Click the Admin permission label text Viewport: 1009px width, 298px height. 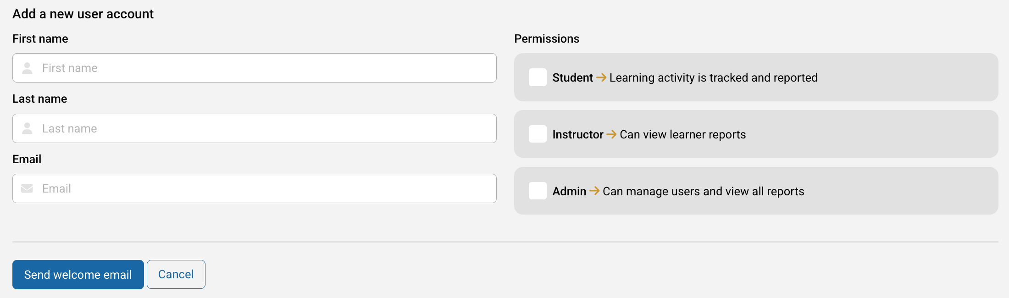[569, 191]
